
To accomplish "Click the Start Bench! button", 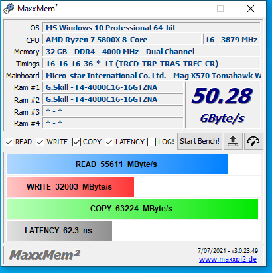I will point(200,141).
